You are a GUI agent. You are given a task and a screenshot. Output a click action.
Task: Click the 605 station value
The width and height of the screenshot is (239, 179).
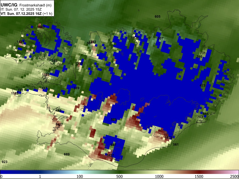click(157, 17)
